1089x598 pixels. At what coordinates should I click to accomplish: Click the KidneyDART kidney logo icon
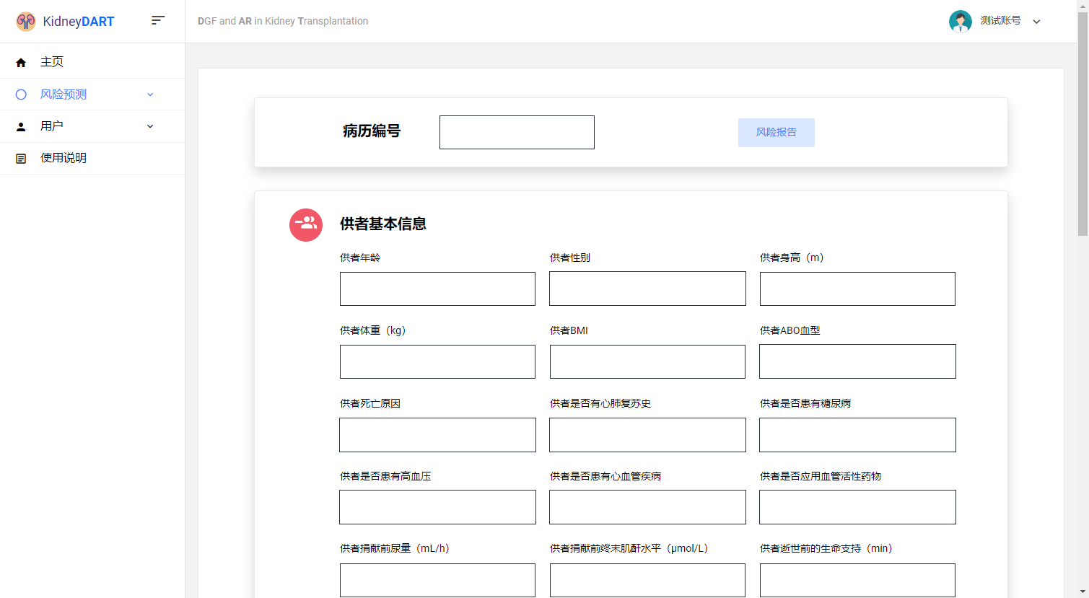[25, 21]
